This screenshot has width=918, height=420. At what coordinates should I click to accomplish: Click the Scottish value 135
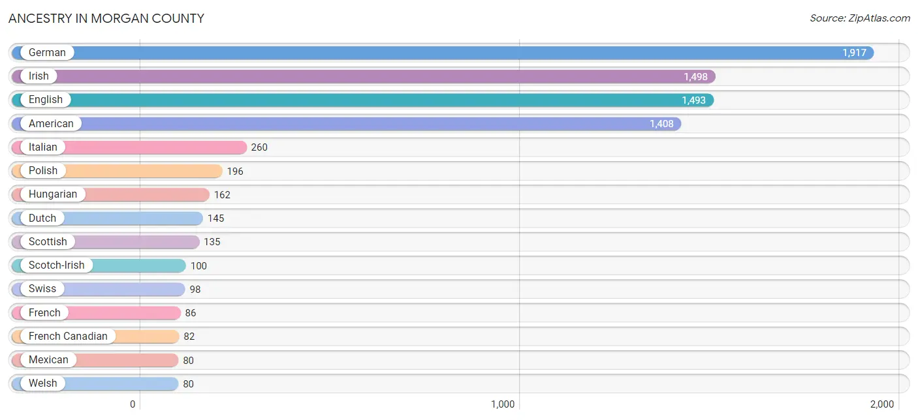tap(212, 242)
